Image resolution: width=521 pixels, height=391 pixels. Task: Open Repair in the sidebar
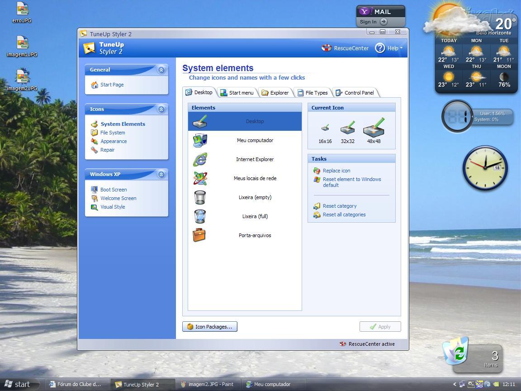click(107, 150)
